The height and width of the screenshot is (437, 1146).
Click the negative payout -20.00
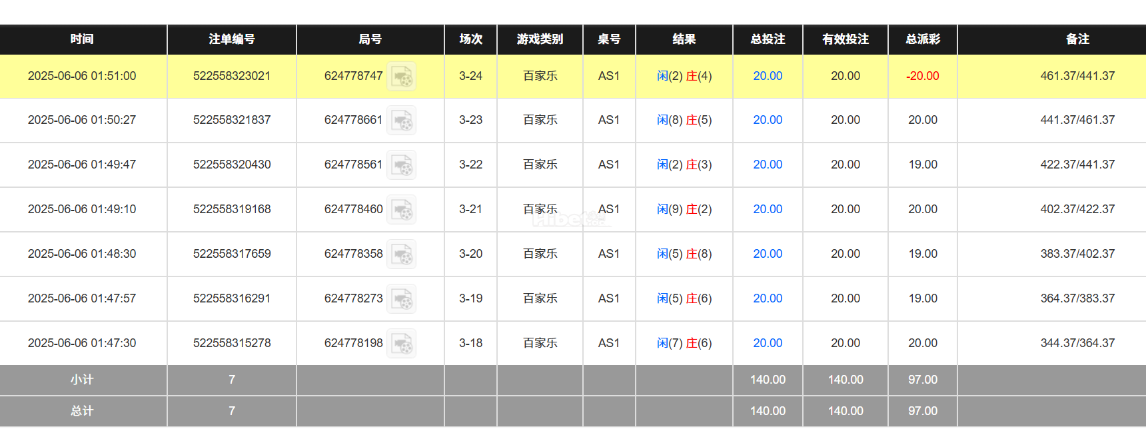point(923,76)
